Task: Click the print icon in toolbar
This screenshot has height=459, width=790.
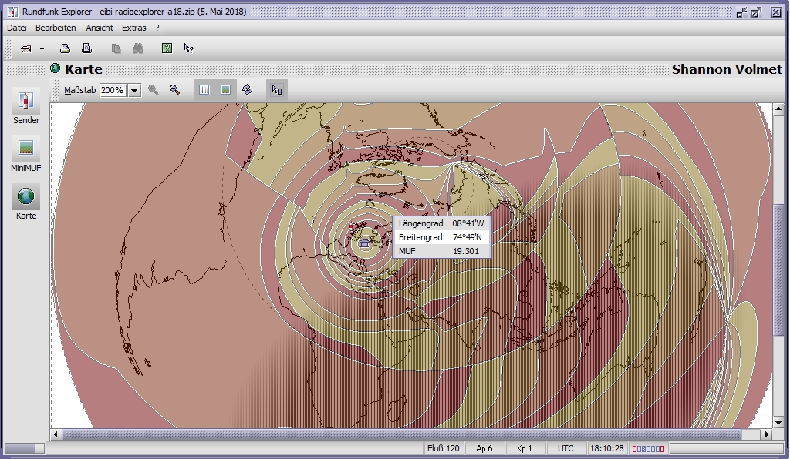Action: pyautogui.click(x=66, y=49)
